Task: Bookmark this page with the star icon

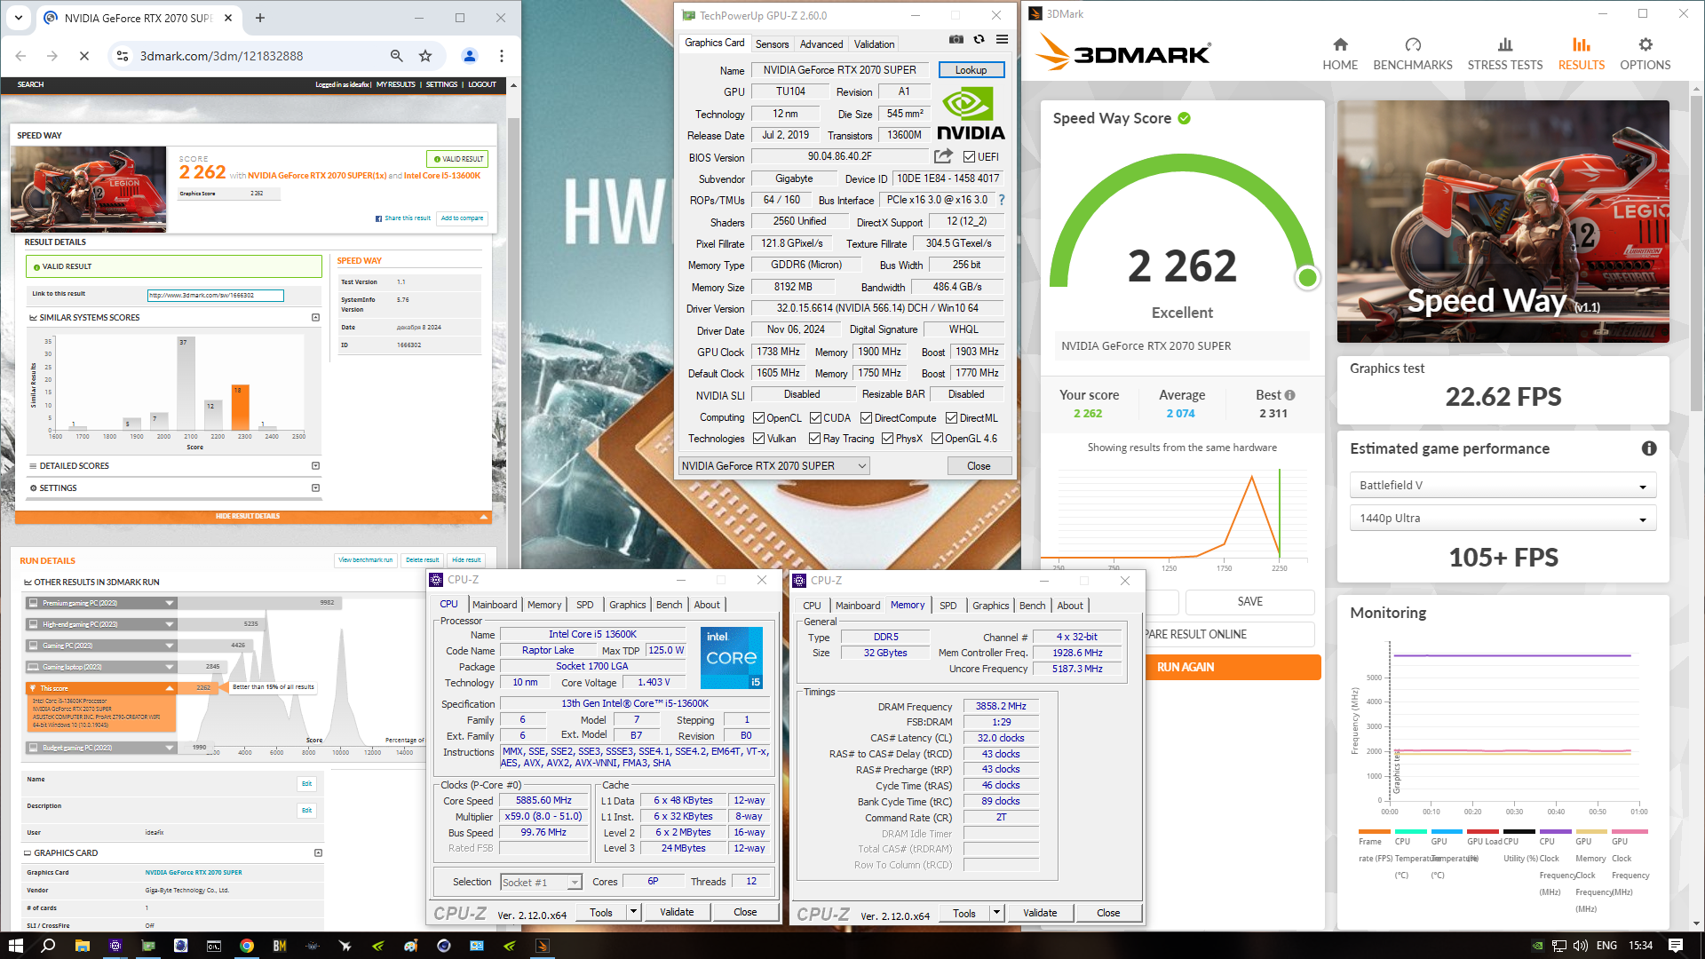Action: [425, 56]
